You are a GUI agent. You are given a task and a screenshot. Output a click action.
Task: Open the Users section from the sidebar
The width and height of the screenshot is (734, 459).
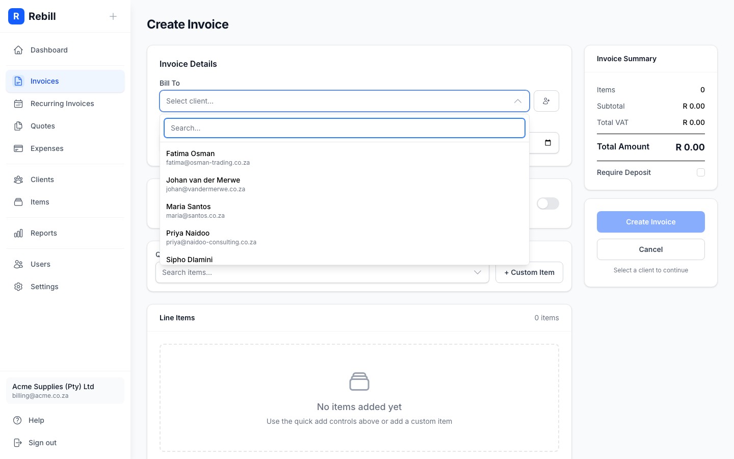[18, 264]
